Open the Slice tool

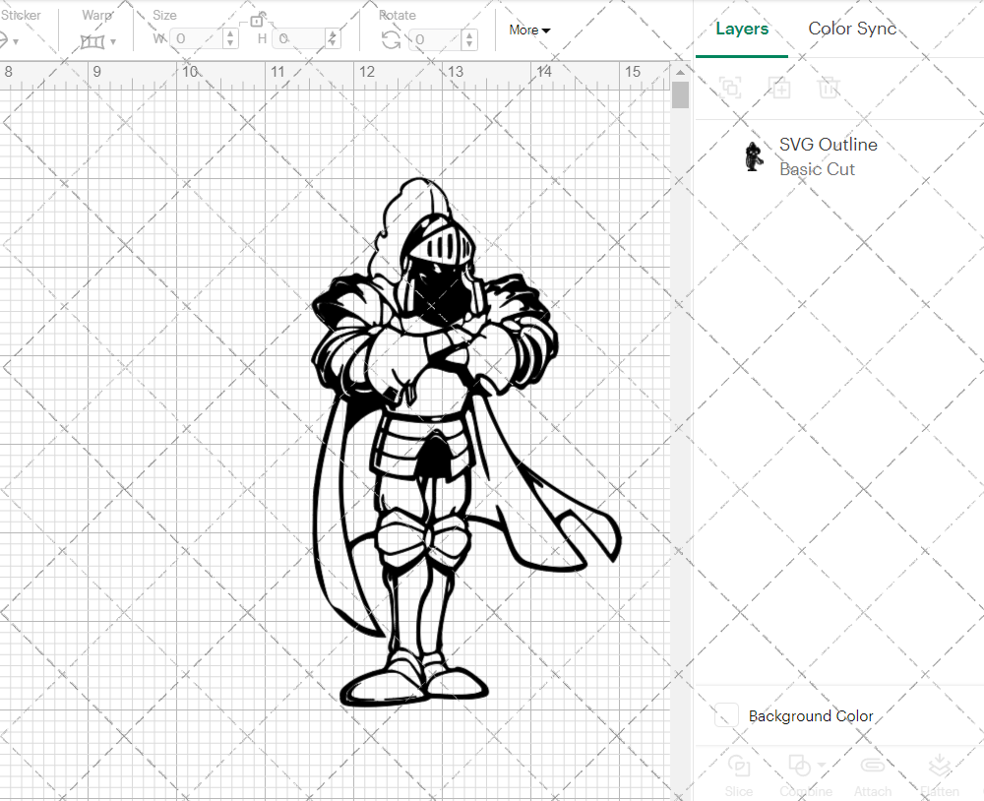click(739, 773)
